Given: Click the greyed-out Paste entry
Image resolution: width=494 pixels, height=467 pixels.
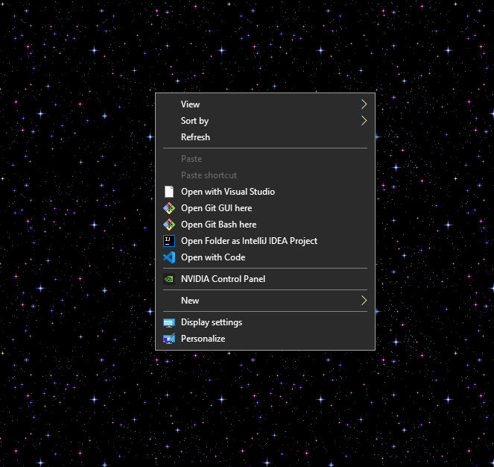Looking at the screenshot, I should tap(265, 159).
